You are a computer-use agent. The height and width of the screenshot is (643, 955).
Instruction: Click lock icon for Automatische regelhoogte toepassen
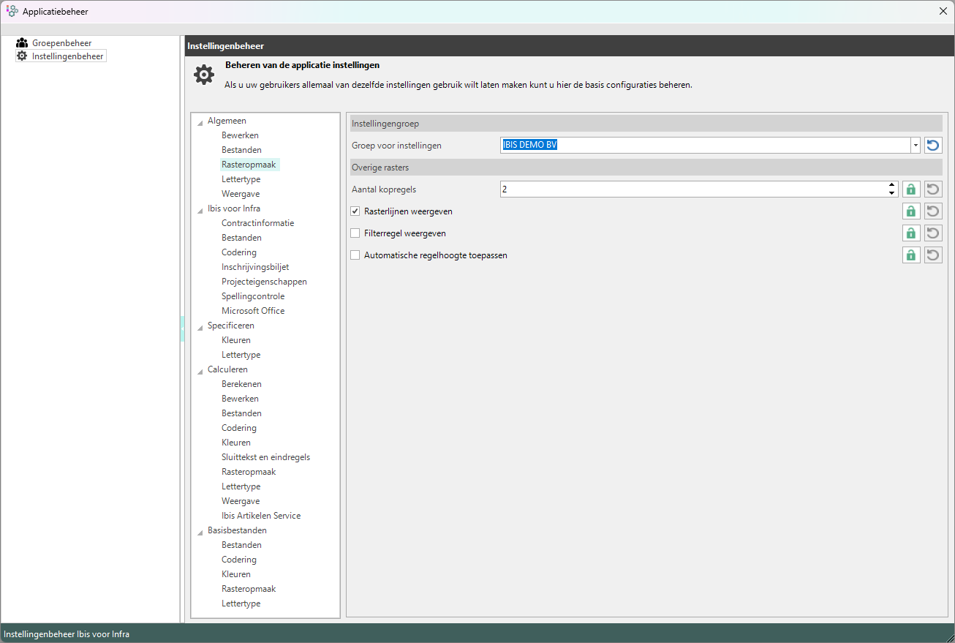pyautogui.click(x=911, y=255)
